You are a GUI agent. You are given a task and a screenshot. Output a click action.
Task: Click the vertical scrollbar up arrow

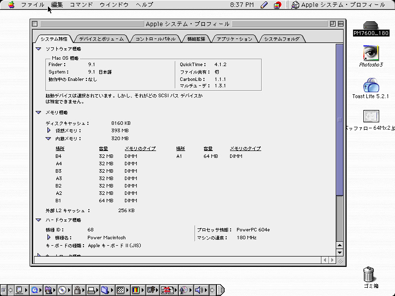pos(340,245)
